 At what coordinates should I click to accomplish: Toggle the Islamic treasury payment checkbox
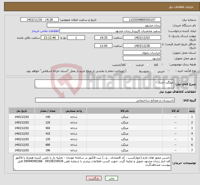(x=127, y=70)
